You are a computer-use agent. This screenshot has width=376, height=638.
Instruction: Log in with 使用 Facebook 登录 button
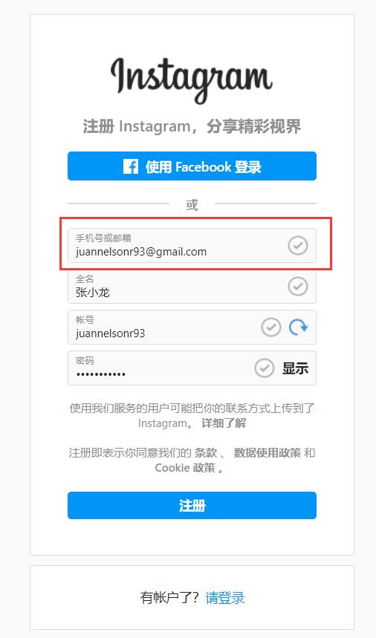[192, 166]
